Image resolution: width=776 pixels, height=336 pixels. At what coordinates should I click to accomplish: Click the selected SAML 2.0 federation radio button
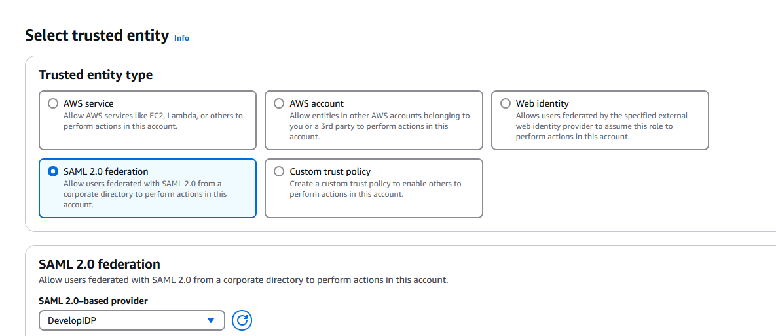tap(53, 171)
